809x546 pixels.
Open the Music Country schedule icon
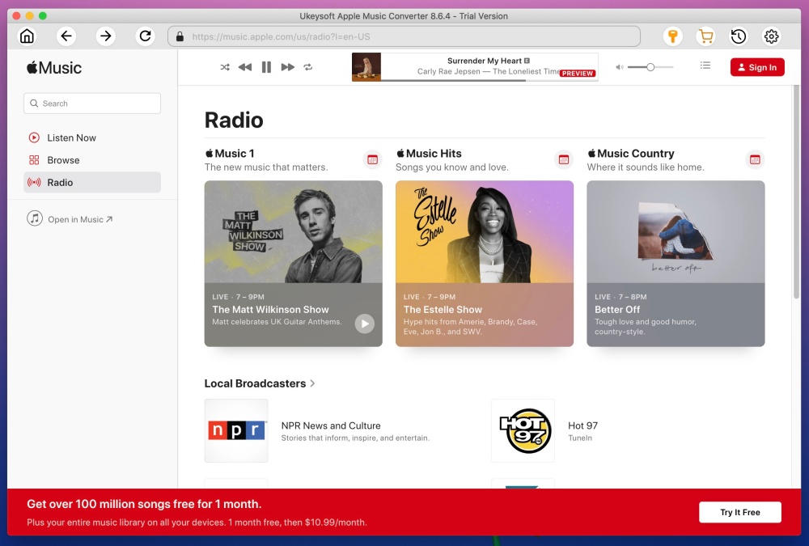755,159
